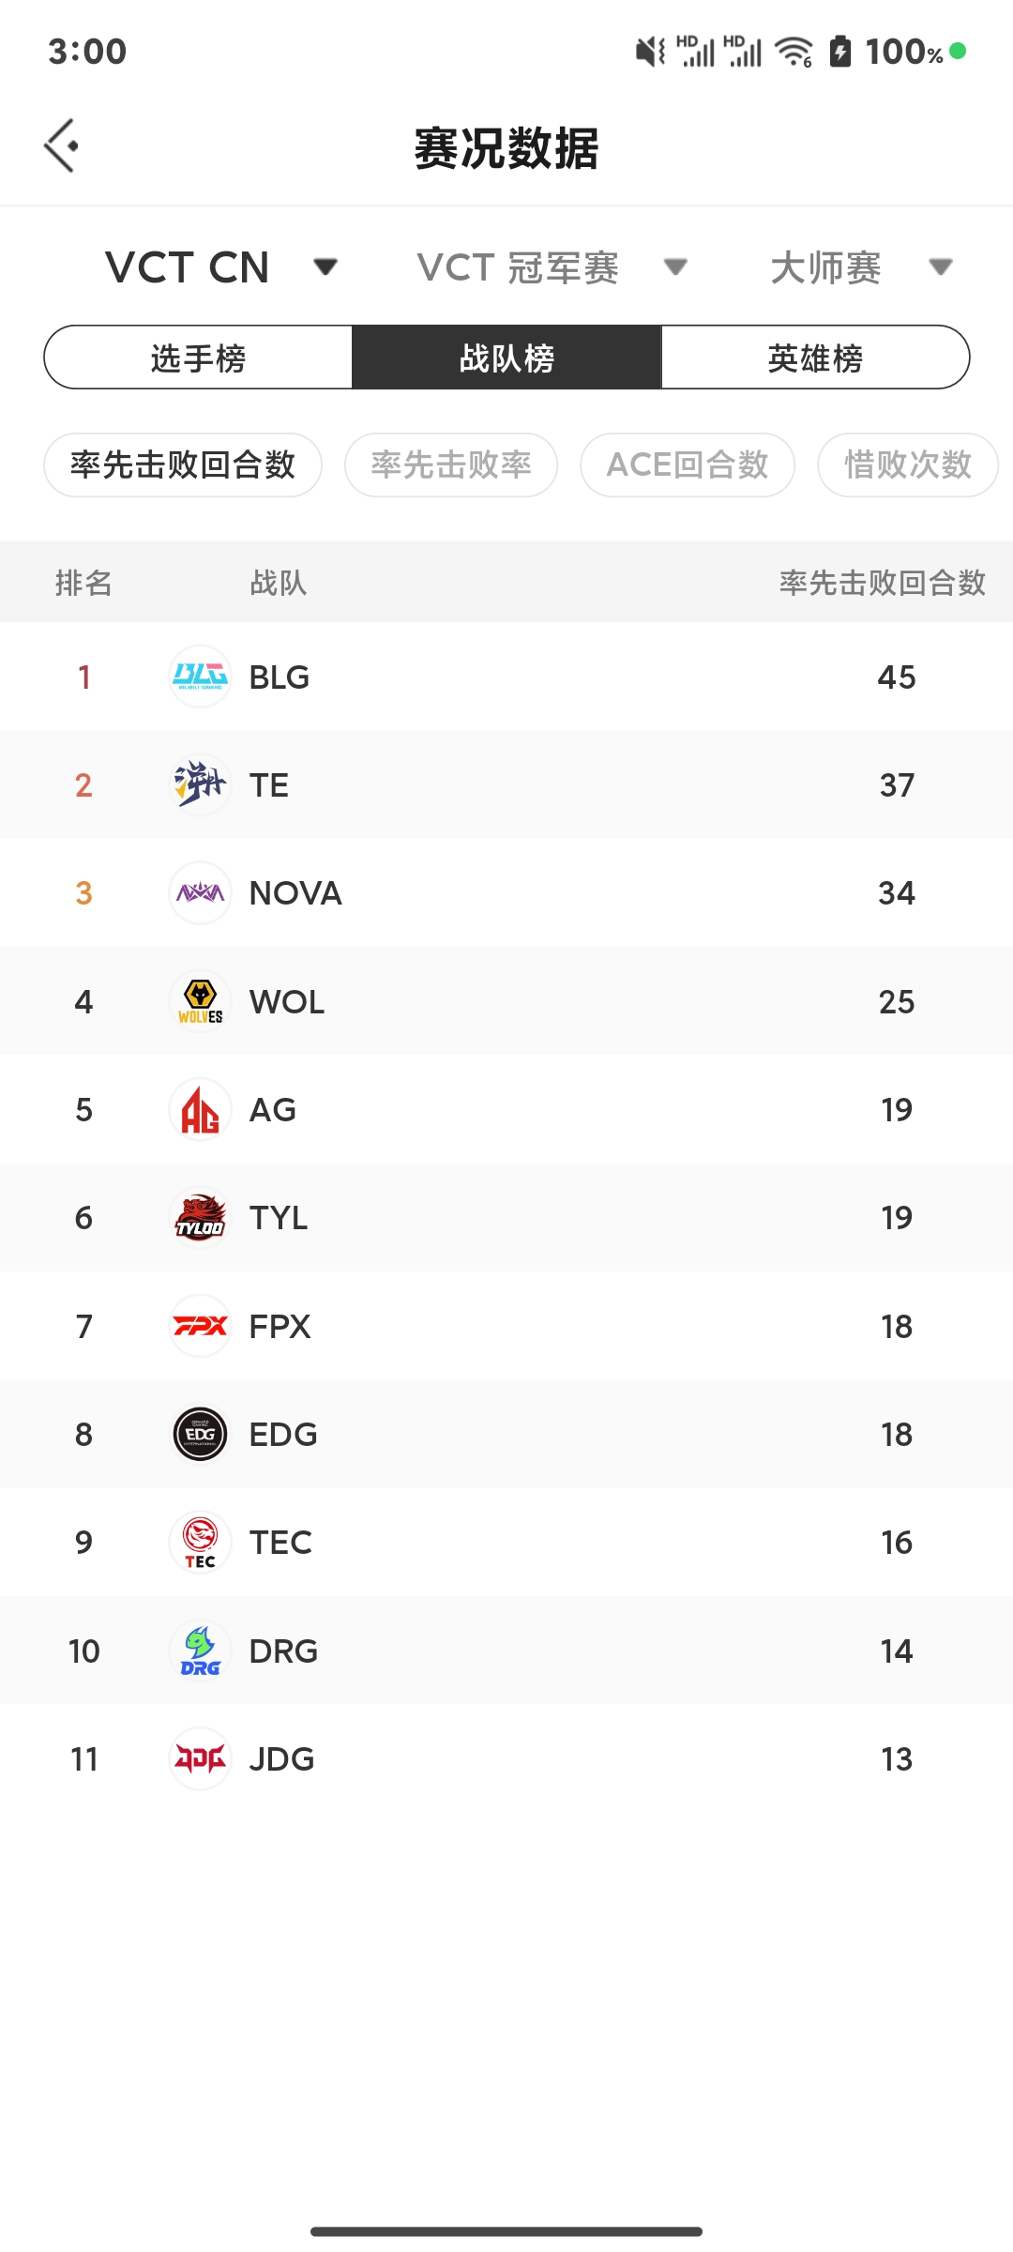This screenshot has width=1013, height=2252.
Task: Tap the TYLOO team logo
Action: tap(200, 1217)
